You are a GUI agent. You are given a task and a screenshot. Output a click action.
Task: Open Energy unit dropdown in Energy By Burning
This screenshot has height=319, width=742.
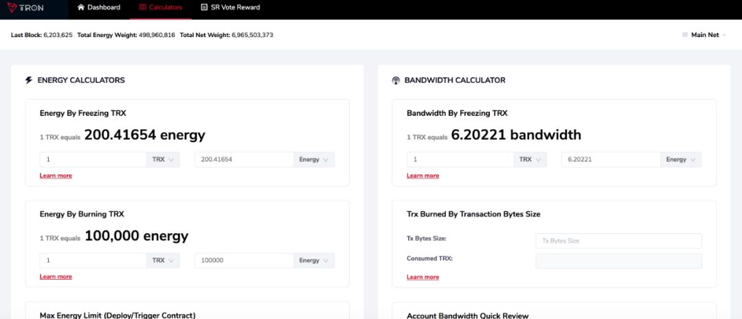[314, 261]
